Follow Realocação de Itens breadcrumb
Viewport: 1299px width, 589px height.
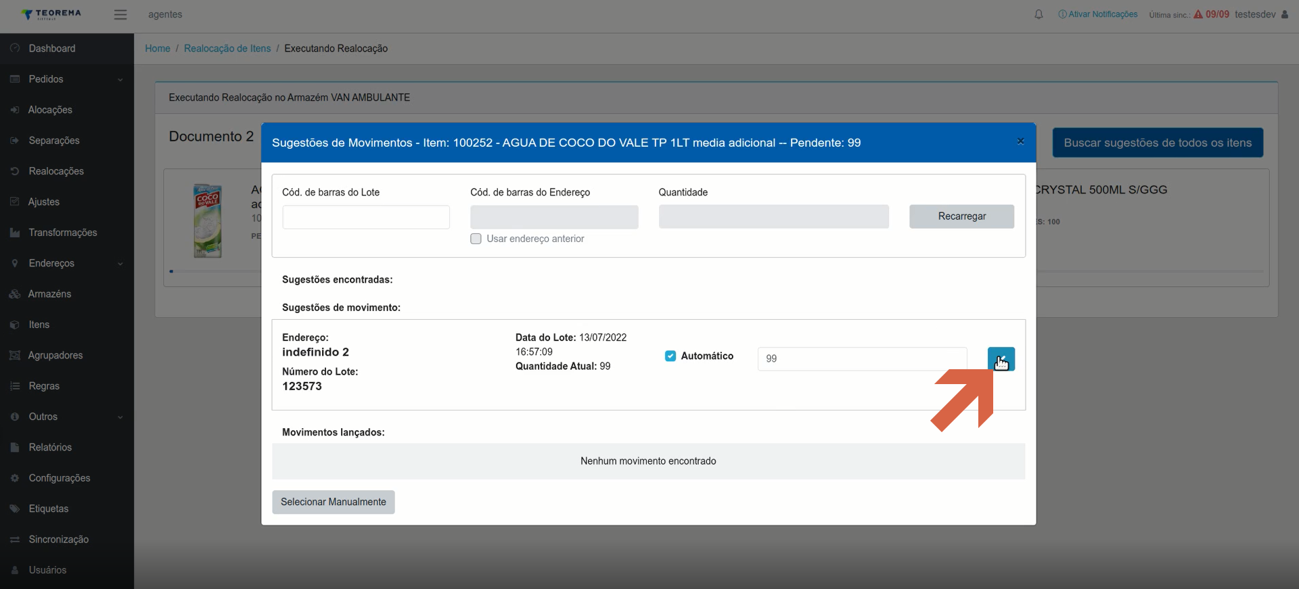click(x=227, y=49)
